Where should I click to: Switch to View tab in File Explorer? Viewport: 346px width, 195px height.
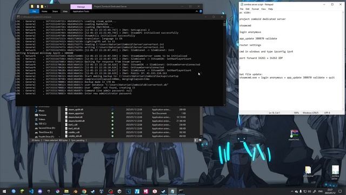click(65, 11)
